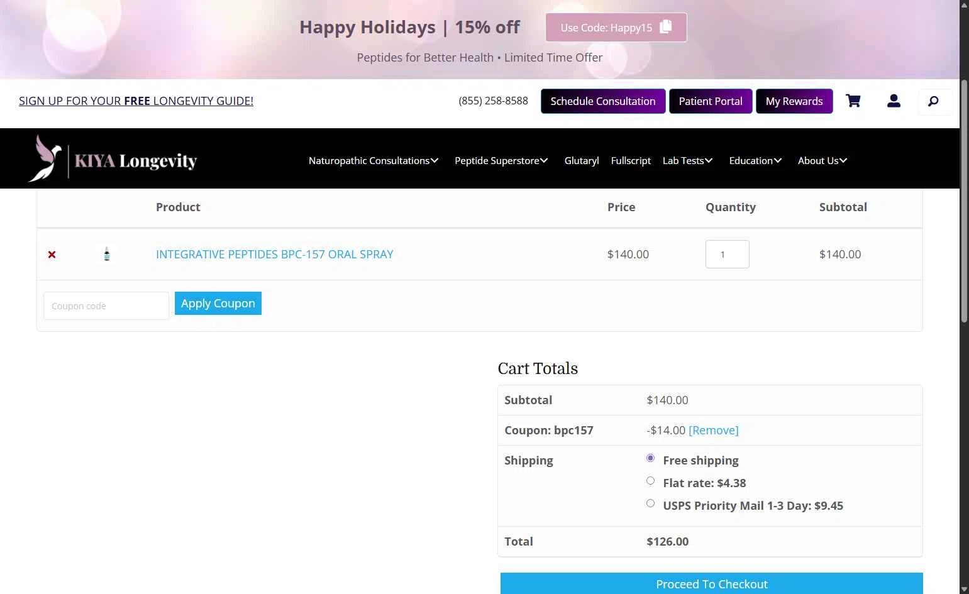Remove the bpc157 coupon
This screenshot has height=594, width=969.
(x=714, y=430)
